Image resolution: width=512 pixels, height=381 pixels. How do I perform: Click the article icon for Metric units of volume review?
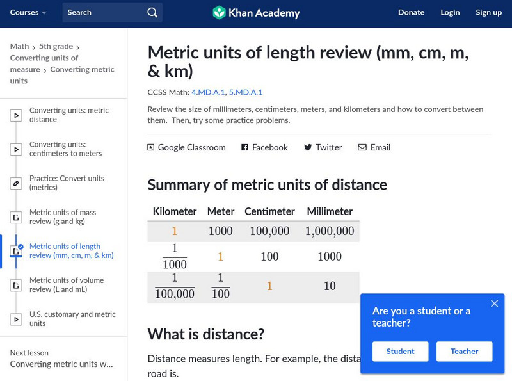tap(16, 286)
